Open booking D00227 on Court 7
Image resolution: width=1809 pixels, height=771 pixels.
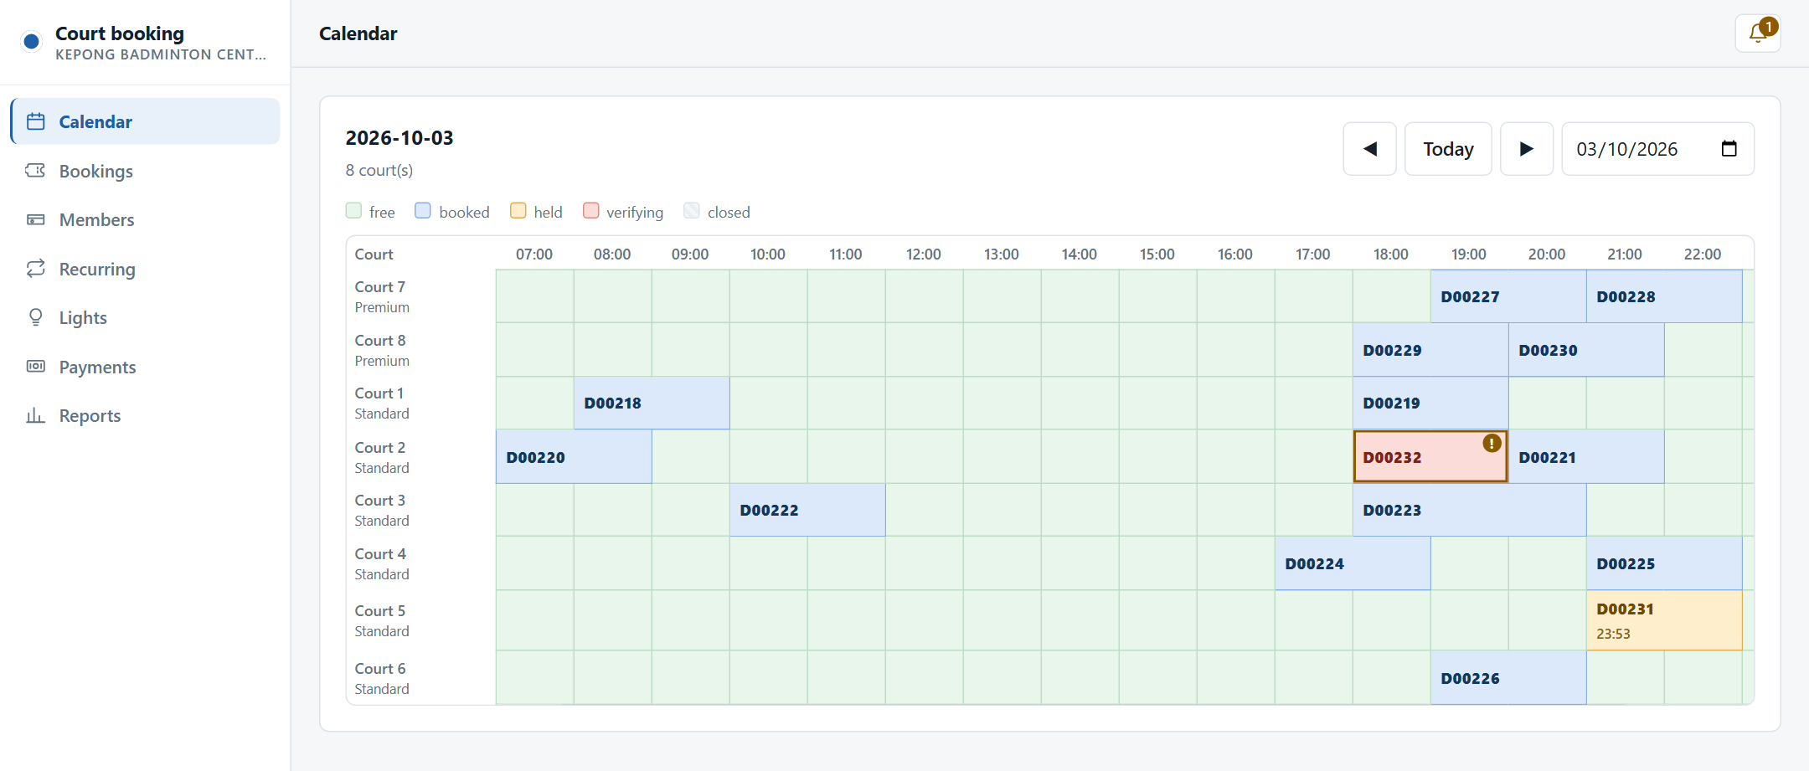coord(1508,296)
